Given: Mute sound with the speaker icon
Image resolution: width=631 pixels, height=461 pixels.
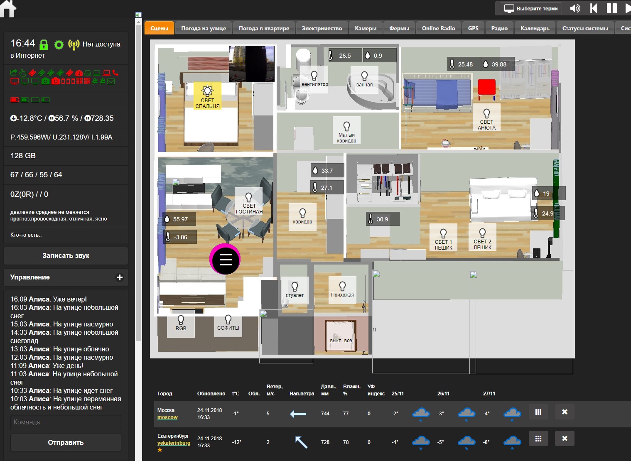Looking at the screenshot, I should [x=575, y=8].
